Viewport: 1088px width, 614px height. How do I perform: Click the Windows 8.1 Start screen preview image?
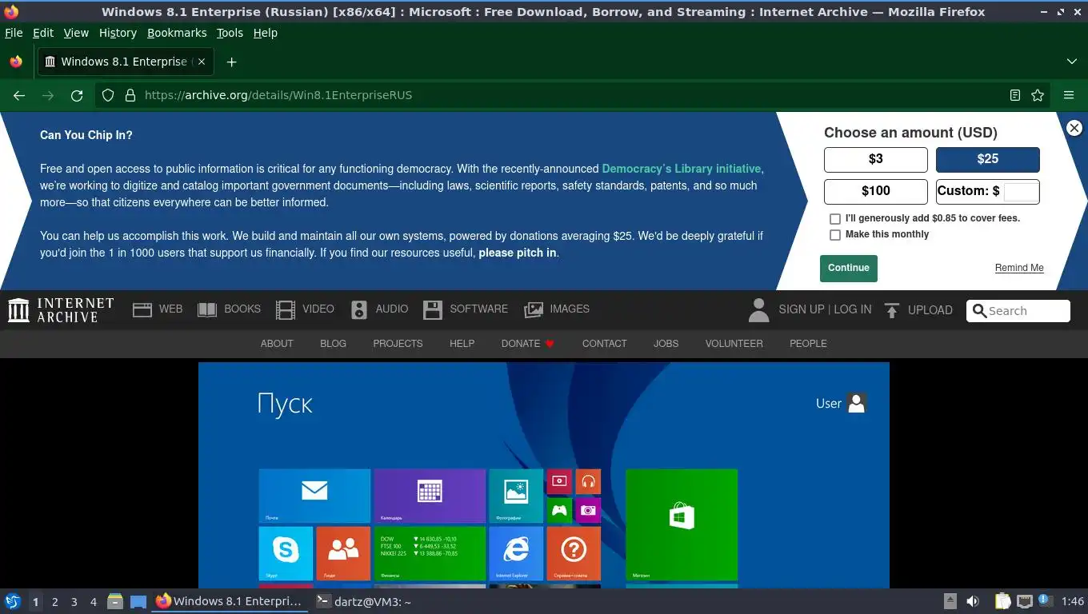tap(544, 476)
